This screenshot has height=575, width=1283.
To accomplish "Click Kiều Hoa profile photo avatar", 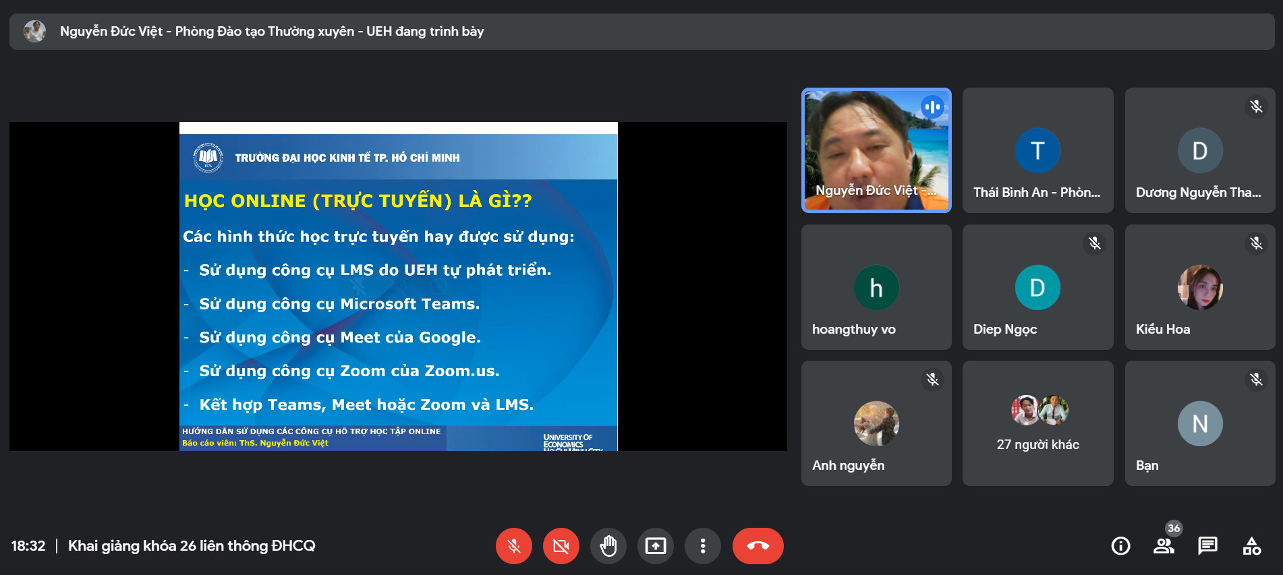I will (1200, 288).
